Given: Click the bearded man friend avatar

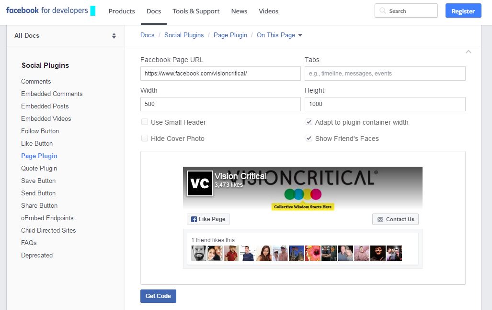Looking at the screenshot, I should point(199,253).
